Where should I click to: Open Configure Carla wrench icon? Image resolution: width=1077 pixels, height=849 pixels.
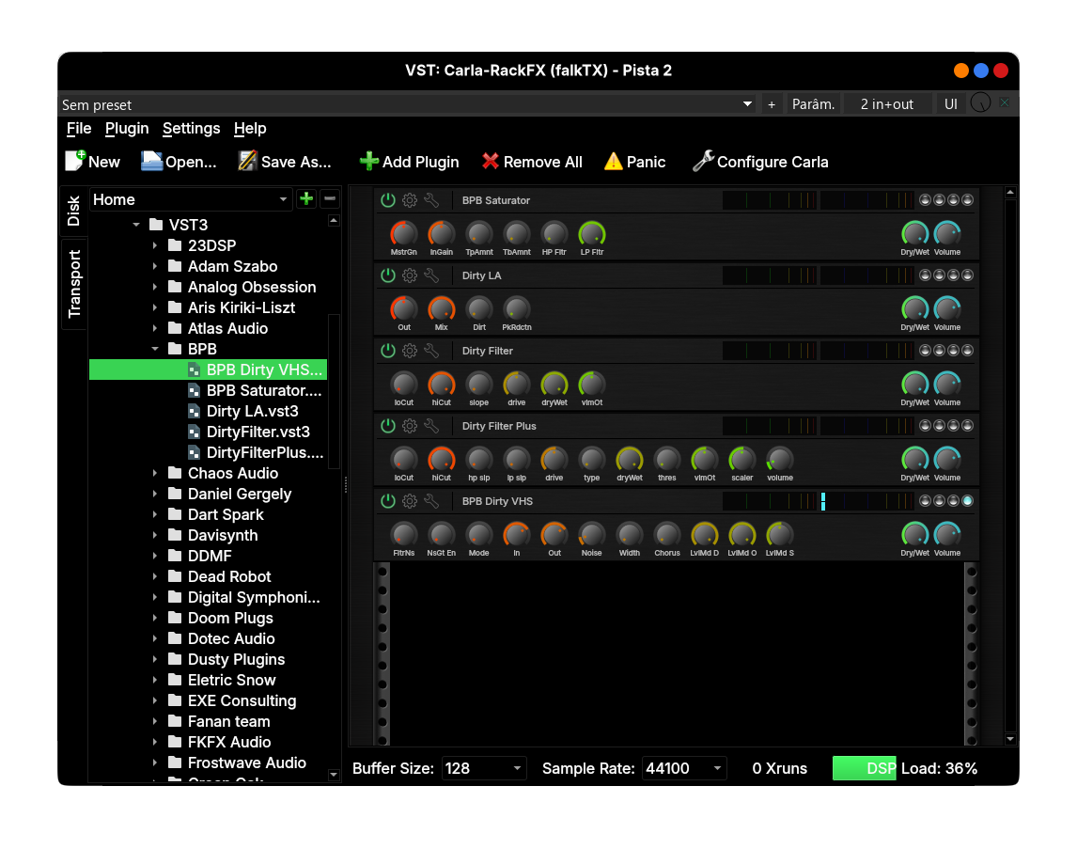tap(703, 162)
